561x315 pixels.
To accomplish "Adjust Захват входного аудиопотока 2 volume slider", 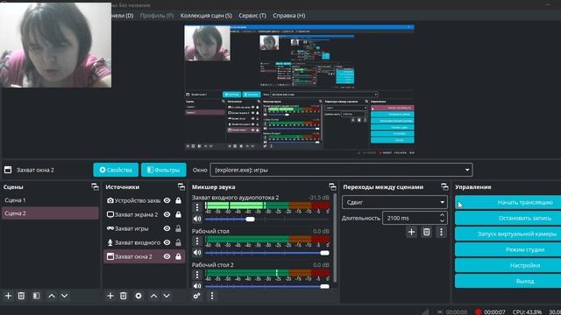I will coord(250,219).
